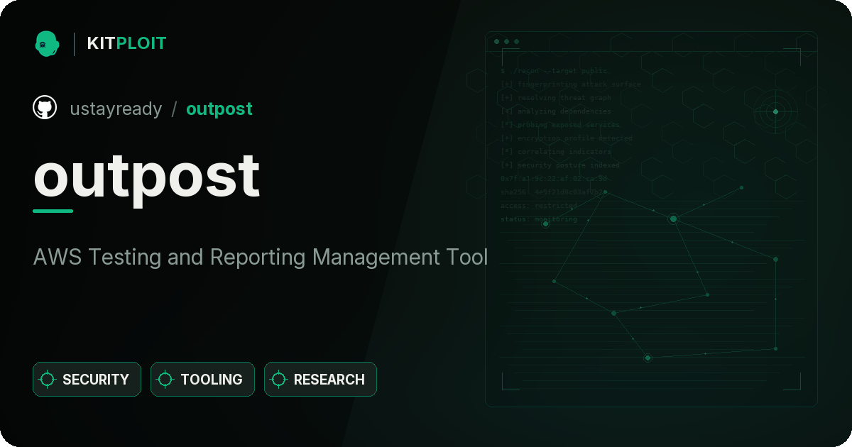Click the GitHub octocat icon
852x447 pixels.
45,108
